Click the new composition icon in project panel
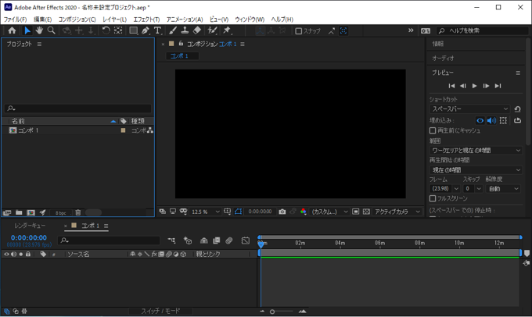 pyautogui.click(x=31, y=212)
